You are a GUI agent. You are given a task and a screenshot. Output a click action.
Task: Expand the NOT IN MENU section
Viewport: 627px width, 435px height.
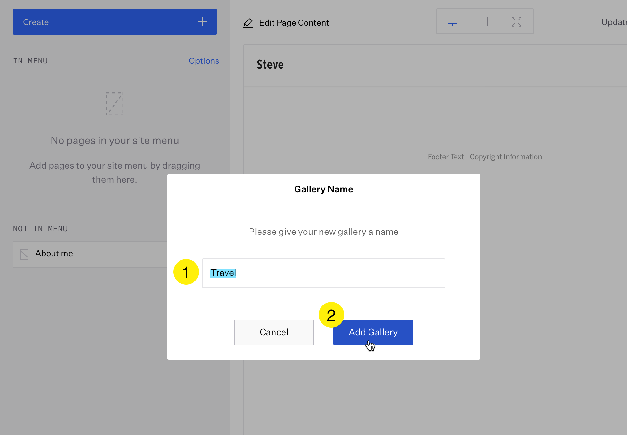coord(40,228)
